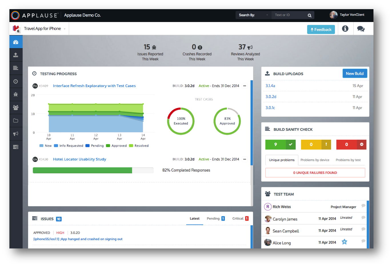Toggle the star rating on Alice Long's row
Image resolution: width=392 pixels, height=267 pixels.
coord(344,242)
